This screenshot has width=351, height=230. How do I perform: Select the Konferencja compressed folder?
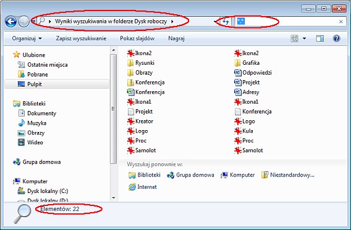click(x=146, y=83)
